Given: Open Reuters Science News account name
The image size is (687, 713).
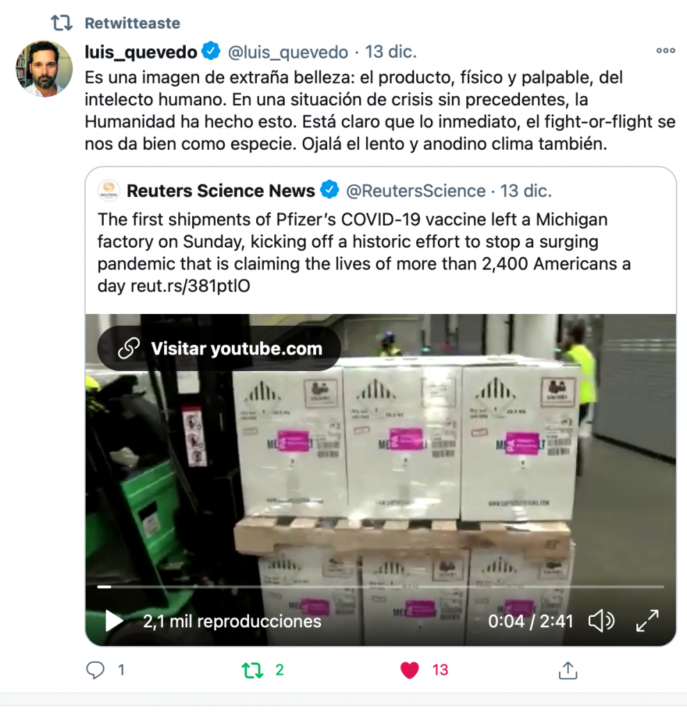Looking at the screenshot, I should coord(221,191).
